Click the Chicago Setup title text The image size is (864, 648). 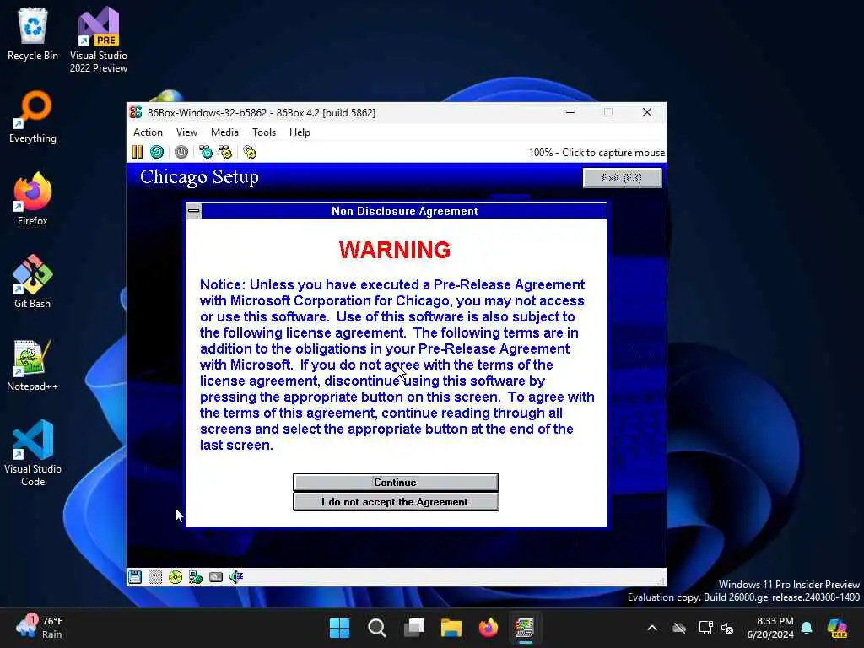199,177
